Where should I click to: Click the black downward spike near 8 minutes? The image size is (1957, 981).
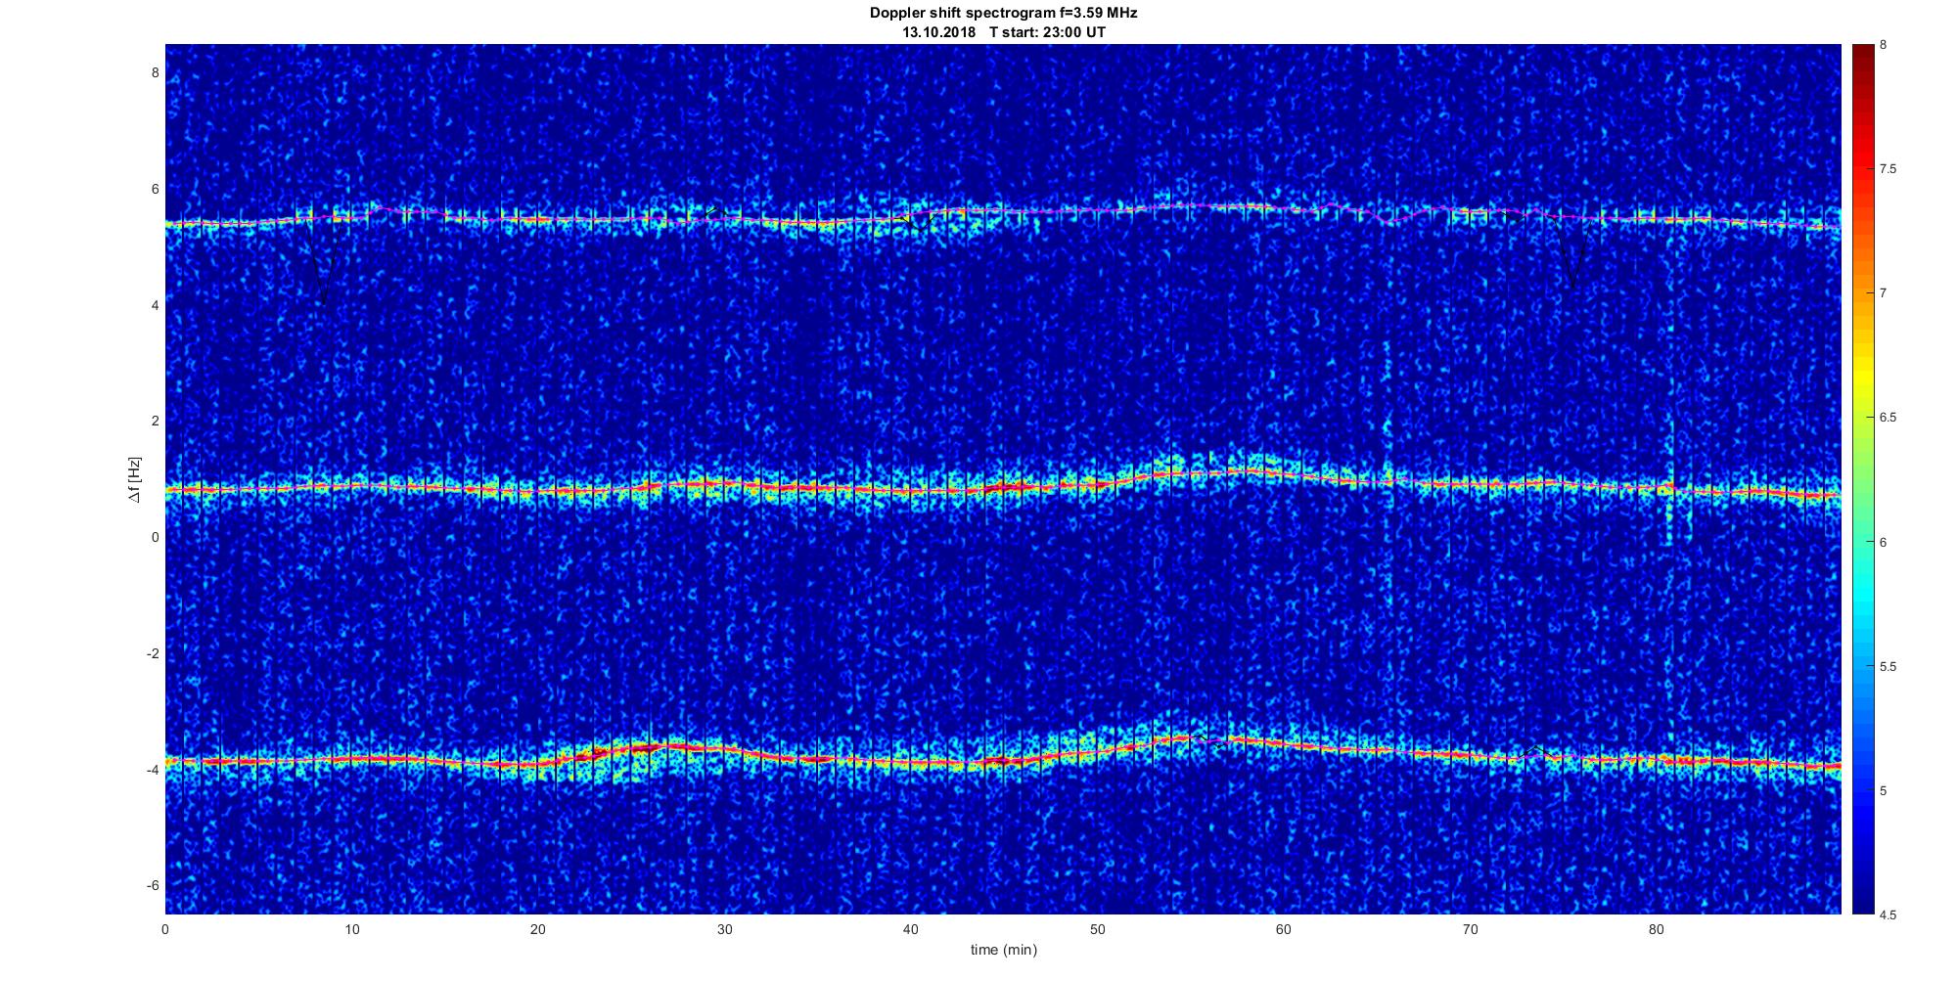323,264
